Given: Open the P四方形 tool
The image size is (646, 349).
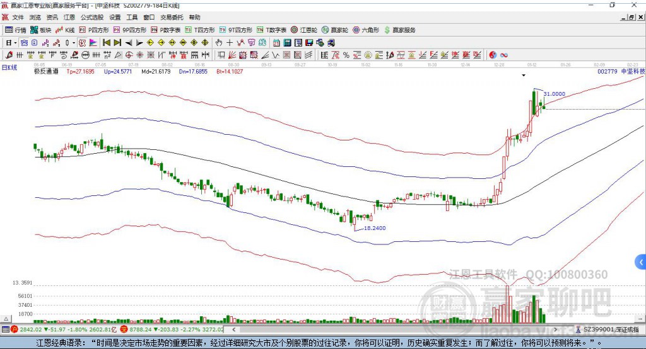Looking at the screenshot, I should pos(94,30).
